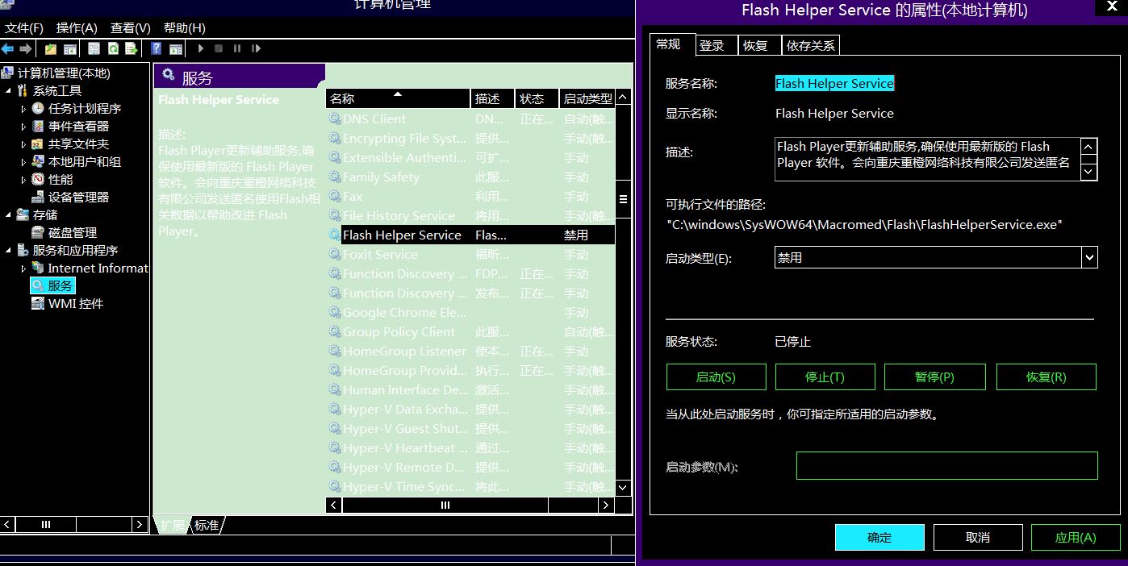Open the 帮助(H) menu
This screenshot has width=1128, height=566.
tap(184, 27)
